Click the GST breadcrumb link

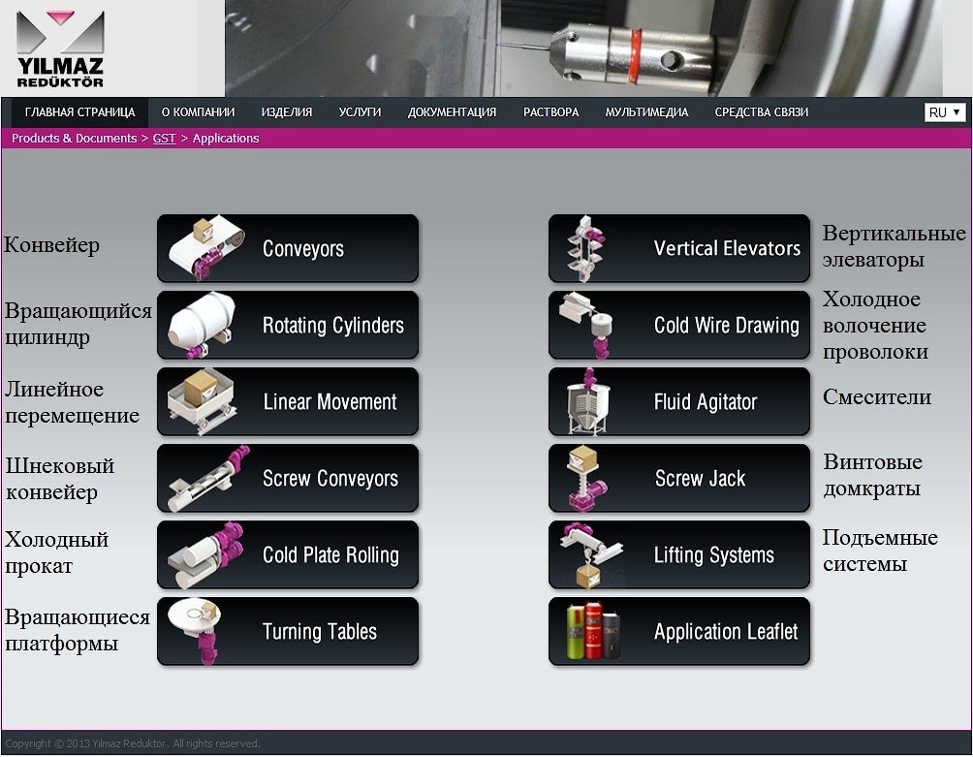pyautogui.click(x=164, y=139)
